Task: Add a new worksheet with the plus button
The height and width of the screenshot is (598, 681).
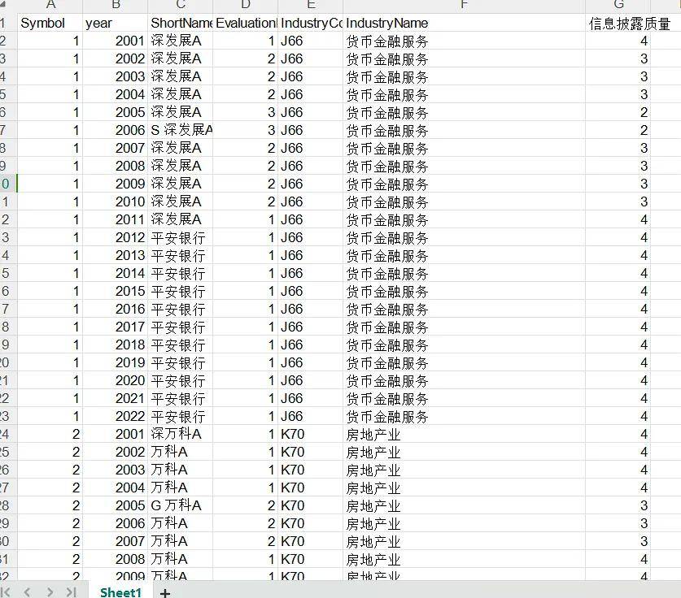Action: coord(164,593)
